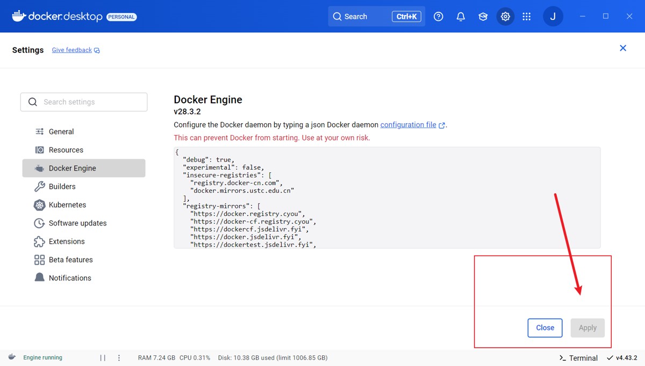This screenshot has height=366, width=645.
Task: Open the Learning center graduation cap icon
Action: (483, 17)
